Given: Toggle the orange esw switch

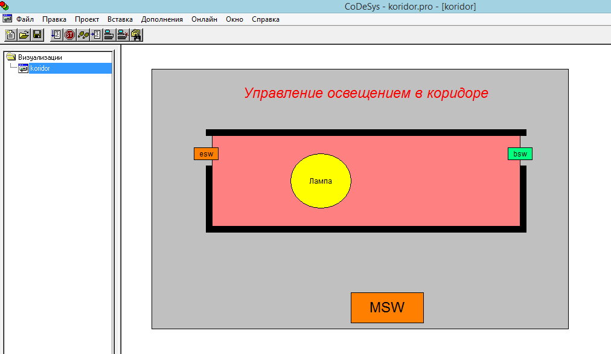Looking at the screenshot, I should click(206, 153).
